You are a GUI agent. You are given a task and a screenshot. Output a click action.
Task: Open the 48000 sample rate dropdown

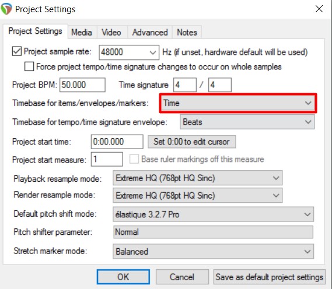click(x=129, y=52)
